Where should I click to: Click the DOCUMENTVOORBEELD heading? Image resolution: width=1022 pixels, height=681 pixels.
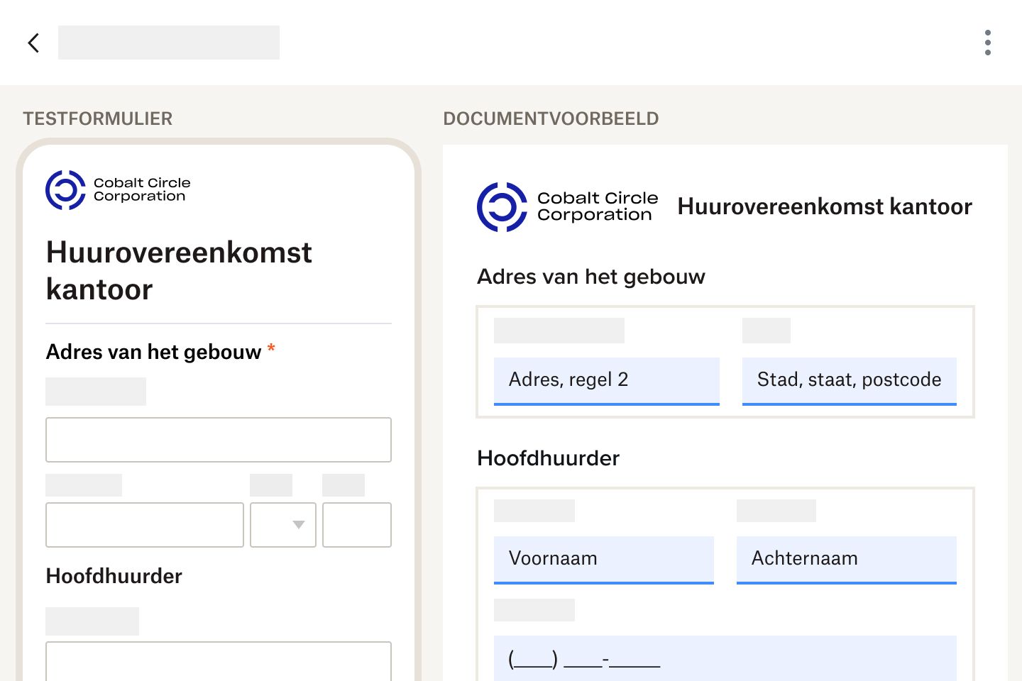(551, 118)
